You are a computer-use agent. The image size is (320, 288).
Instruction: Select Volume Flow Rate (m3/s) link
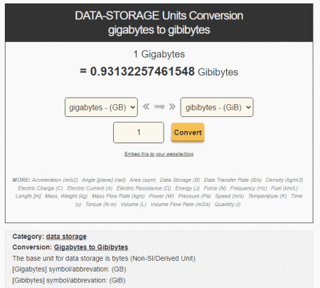click(x=181, y=205)
